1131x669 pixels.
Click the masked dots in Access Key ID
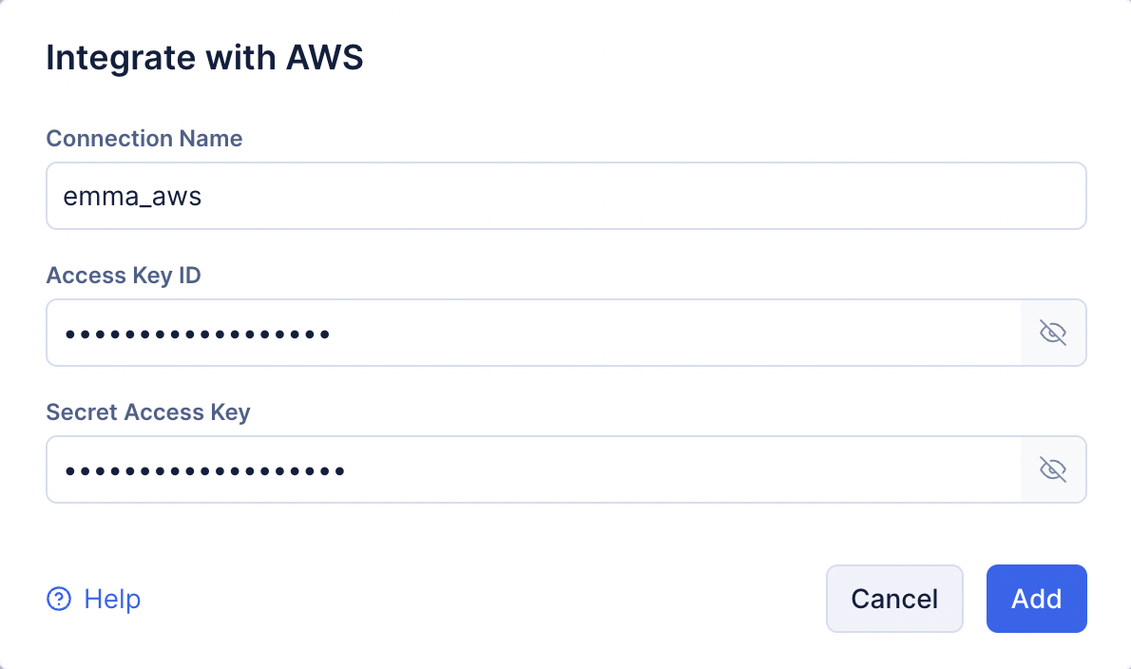197,334
